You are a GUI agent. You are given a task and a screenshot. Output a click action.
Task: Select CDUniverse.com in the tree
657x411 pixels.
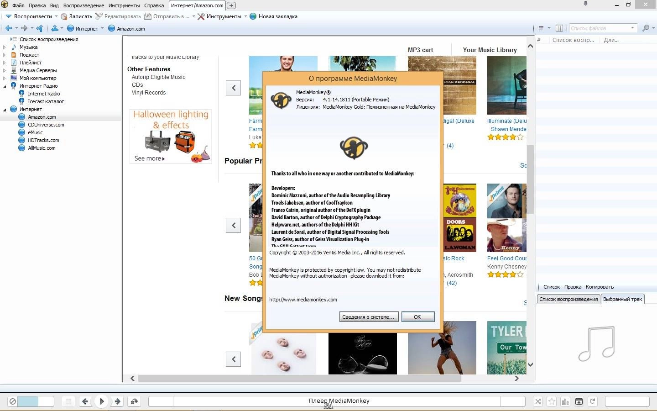46,125
